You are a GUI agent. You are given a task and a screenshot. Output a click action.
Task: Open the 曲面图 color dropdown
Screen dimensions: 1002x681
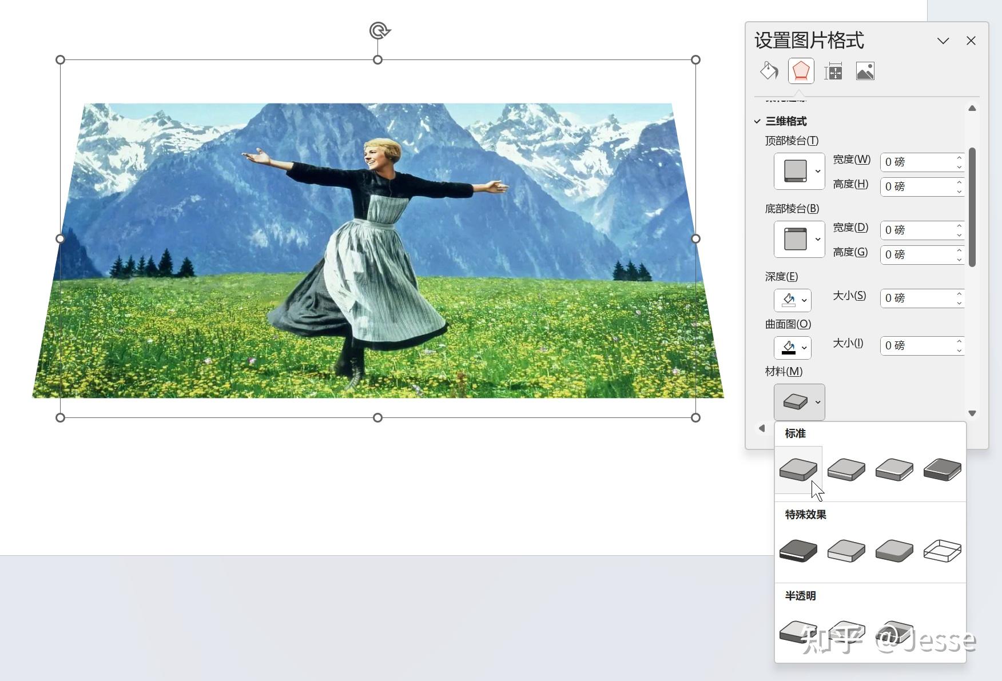pyautogui.click(x=792, y=347)
